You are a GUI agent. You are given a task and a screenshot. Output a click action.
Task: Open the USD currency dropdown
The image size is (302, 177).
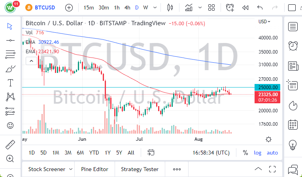(264, 21)
